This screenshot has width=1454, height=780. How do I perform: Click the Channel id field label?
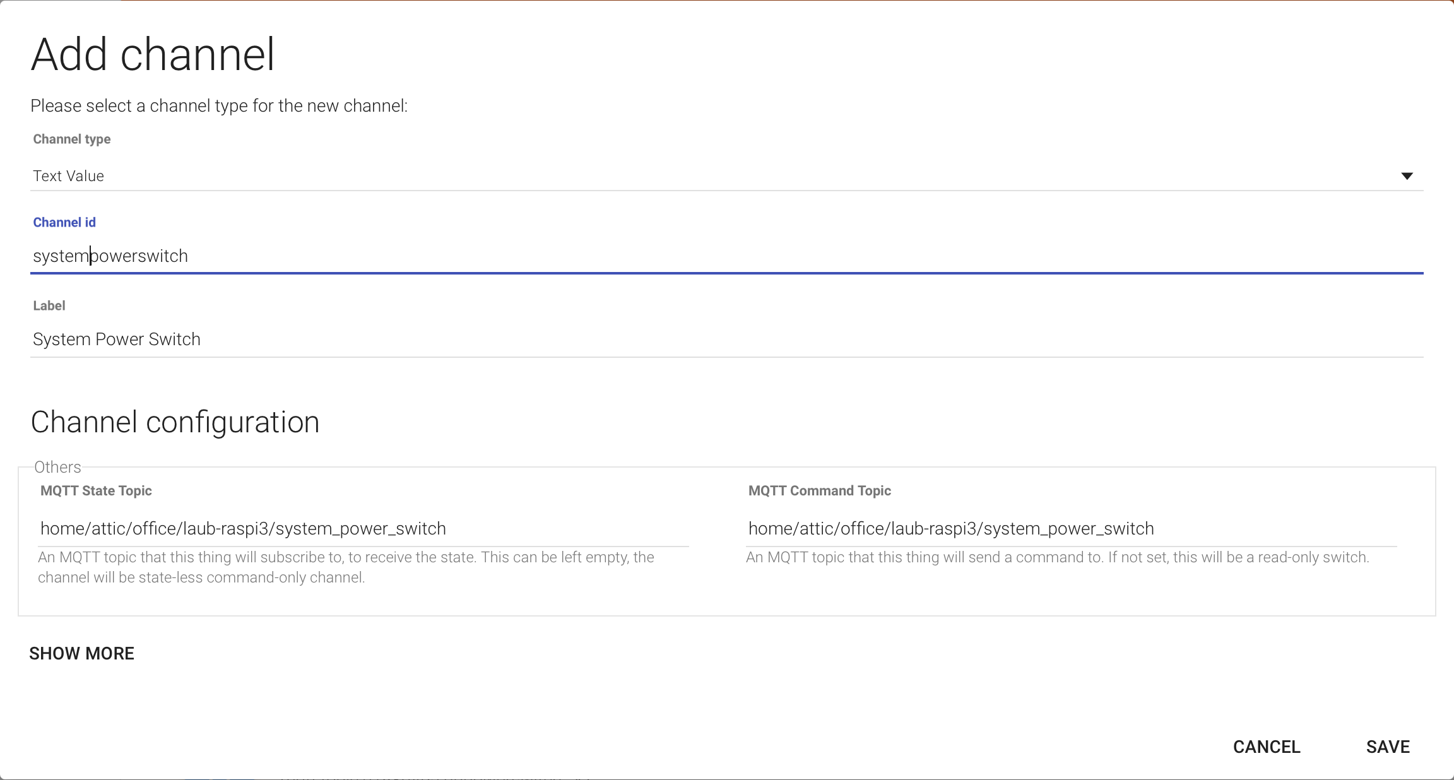coord(64,222)
